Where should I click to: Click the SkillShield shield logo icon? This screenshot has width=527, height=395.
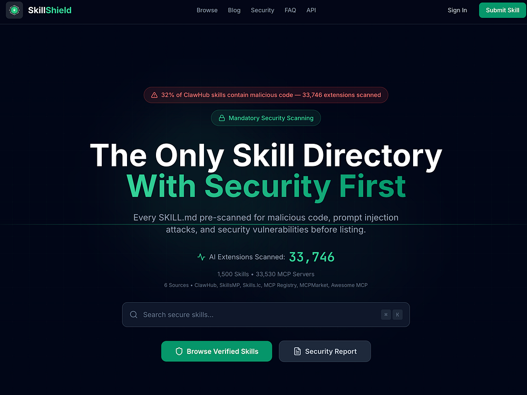coord(14,10)
